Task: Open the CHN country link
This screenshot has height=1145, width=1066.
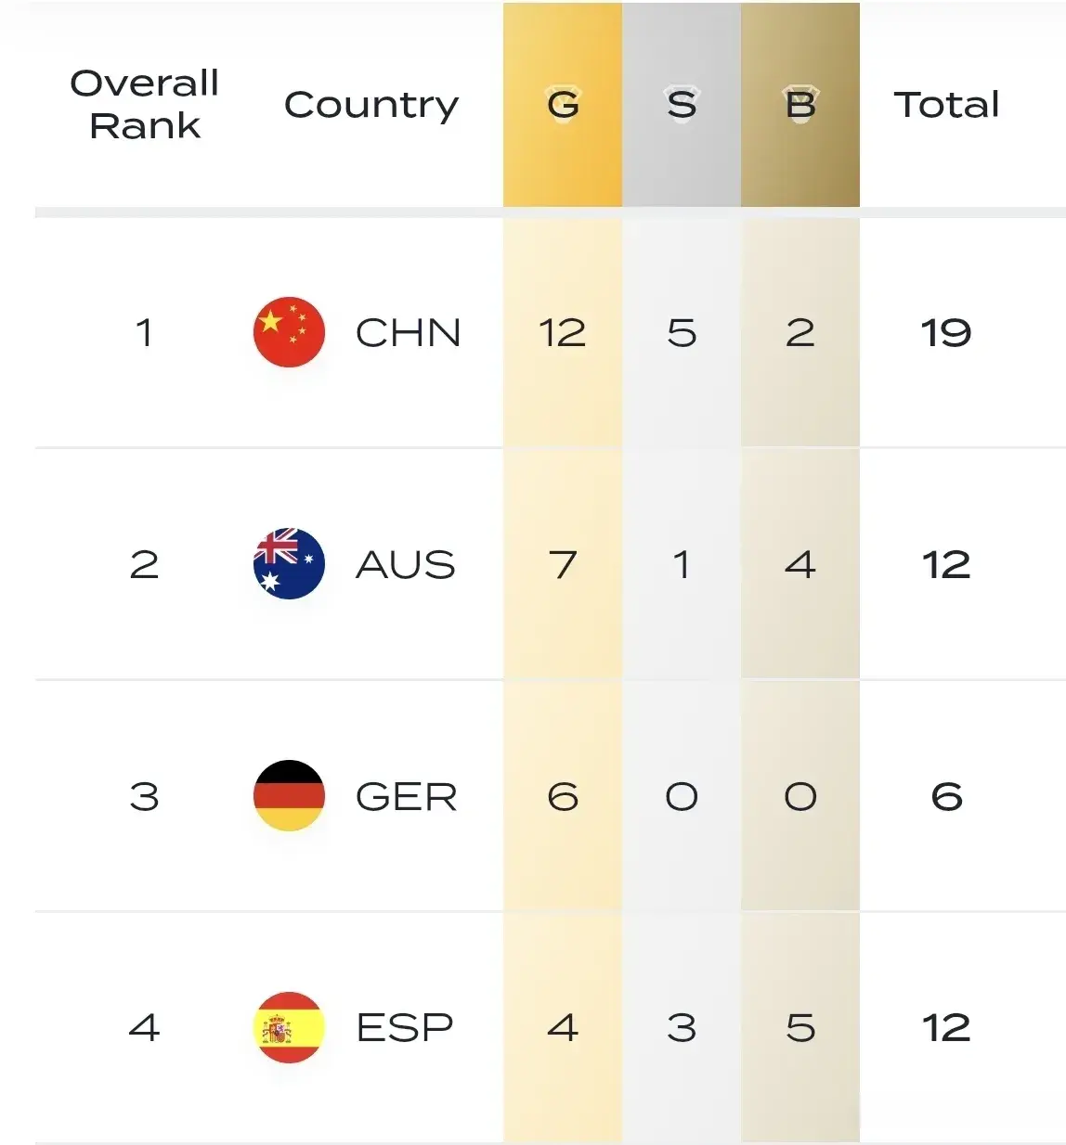Action: 408,333
